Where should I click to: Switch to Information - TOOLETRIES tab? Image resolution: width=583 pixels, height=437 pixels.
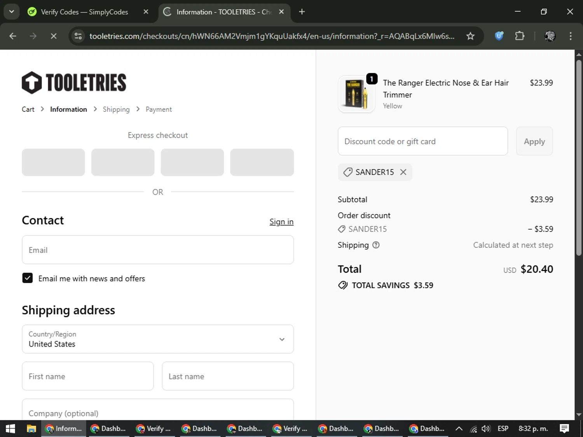[223, 12]
